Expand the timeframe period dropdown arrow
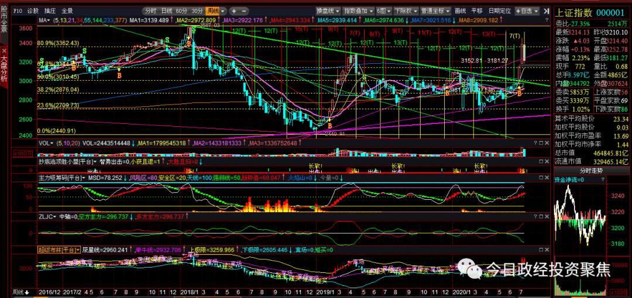The image size is (632, 298). pos(224,11)
